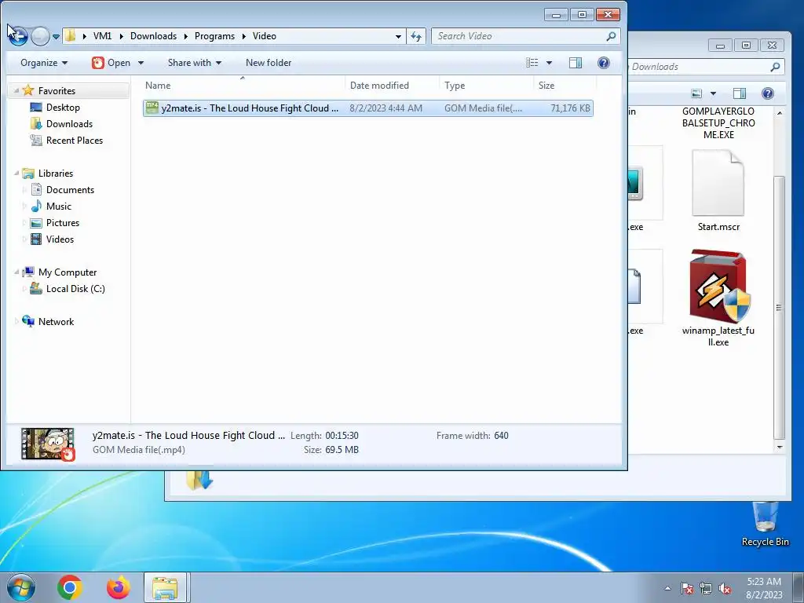Click the Refresh button beside address bar
Viewport: 804px width, 603px height.
click(x=416, y=36)
